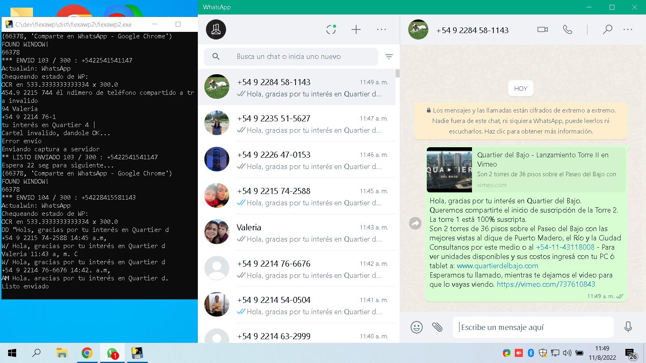The width and height of the screenshot is (646, 363).
Task: Open the Valeria chat
Action: (x=297, y=232)
